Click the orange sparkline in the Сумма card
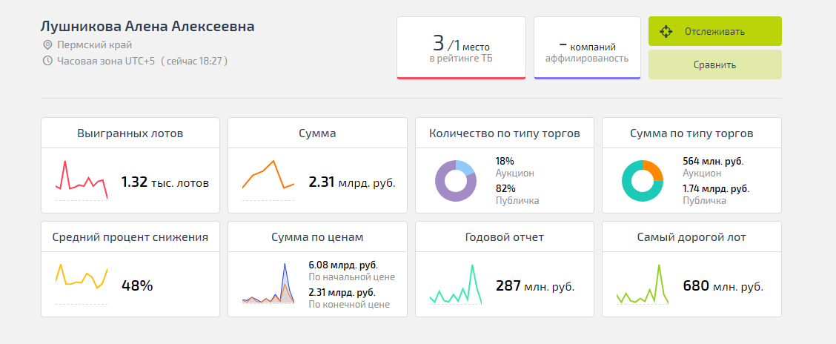This screenshot has width=836, height=344. (268, 178)
